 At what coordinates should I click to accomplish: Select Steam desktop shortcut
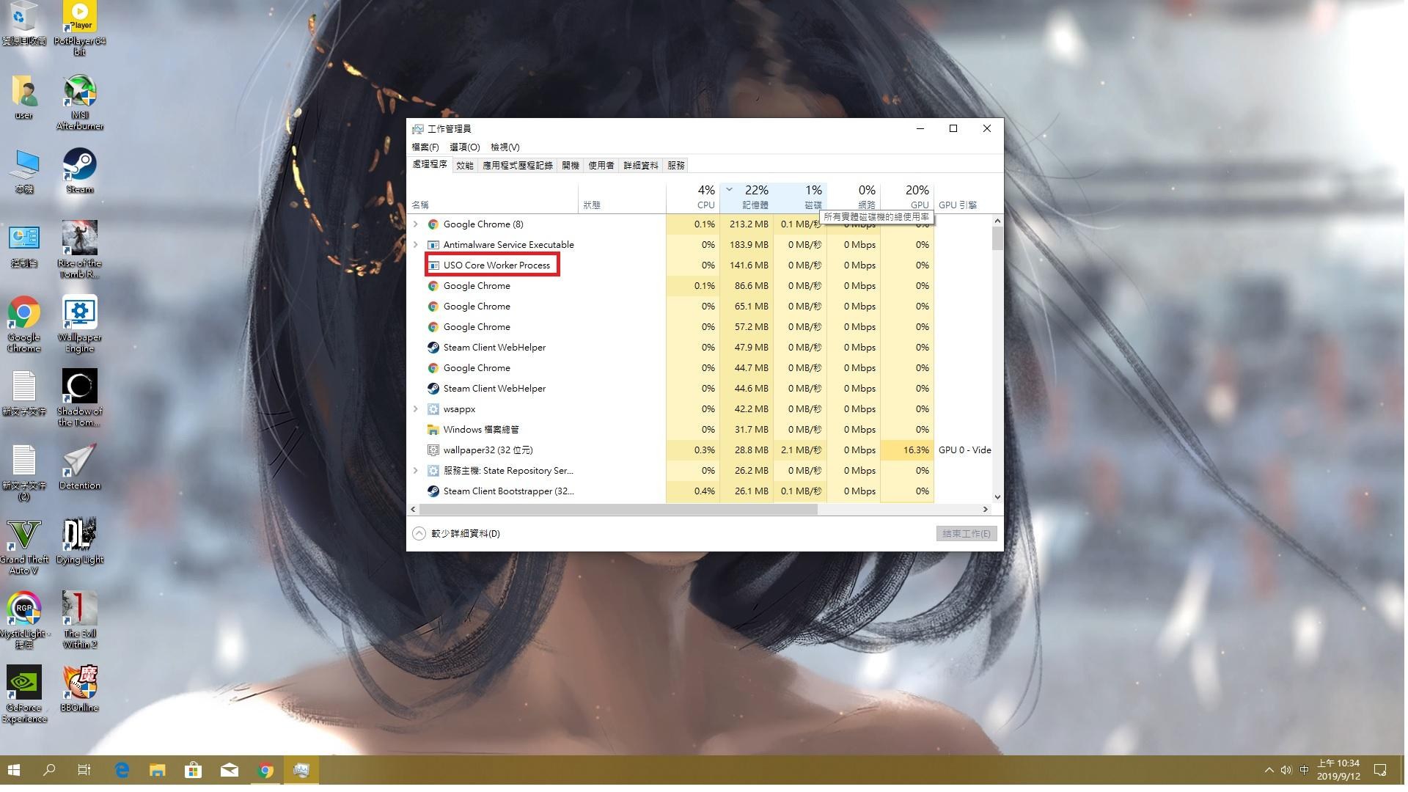click(x=79, y=170)
